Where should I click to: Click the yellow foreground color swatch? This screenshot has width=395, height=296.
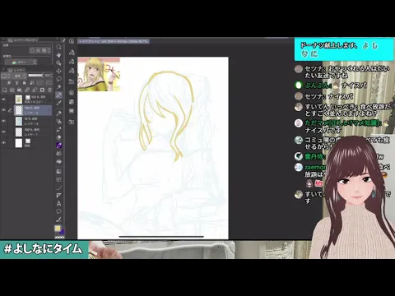[58, 229]
